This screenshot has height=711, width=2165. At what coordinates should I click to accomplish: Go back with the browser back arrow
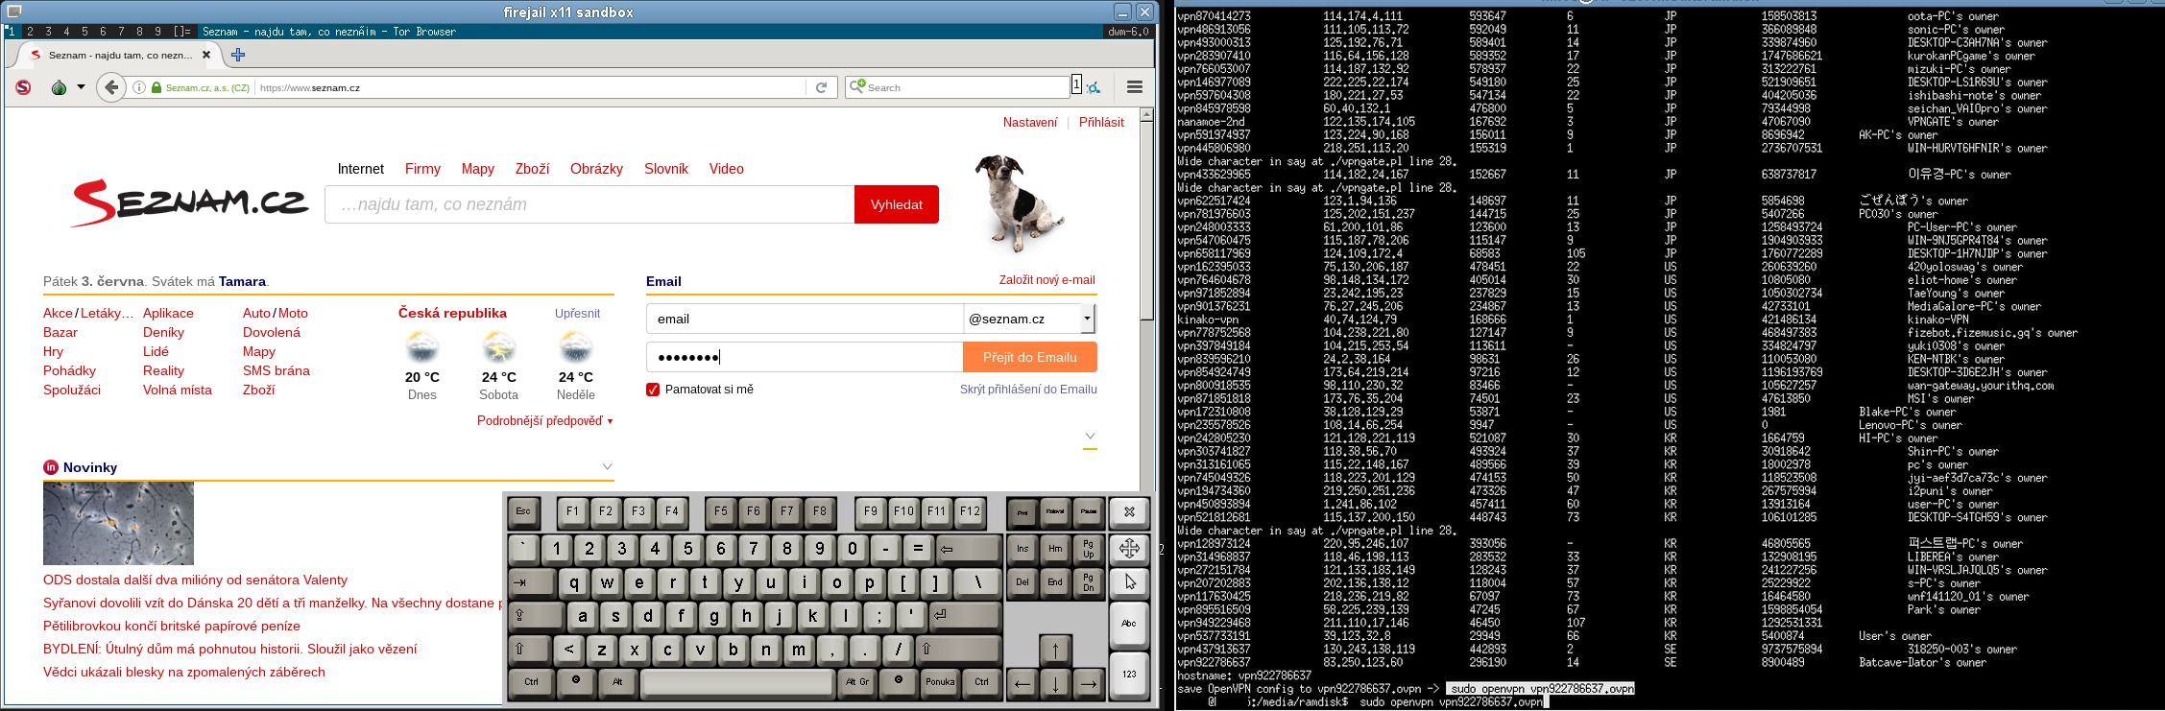(111, 87)
